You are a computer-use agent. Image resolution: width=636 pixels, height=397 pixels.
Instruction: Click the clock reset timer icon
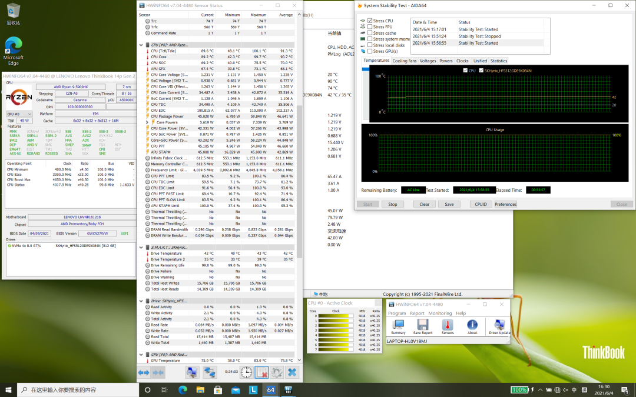[x=246, y=372]
